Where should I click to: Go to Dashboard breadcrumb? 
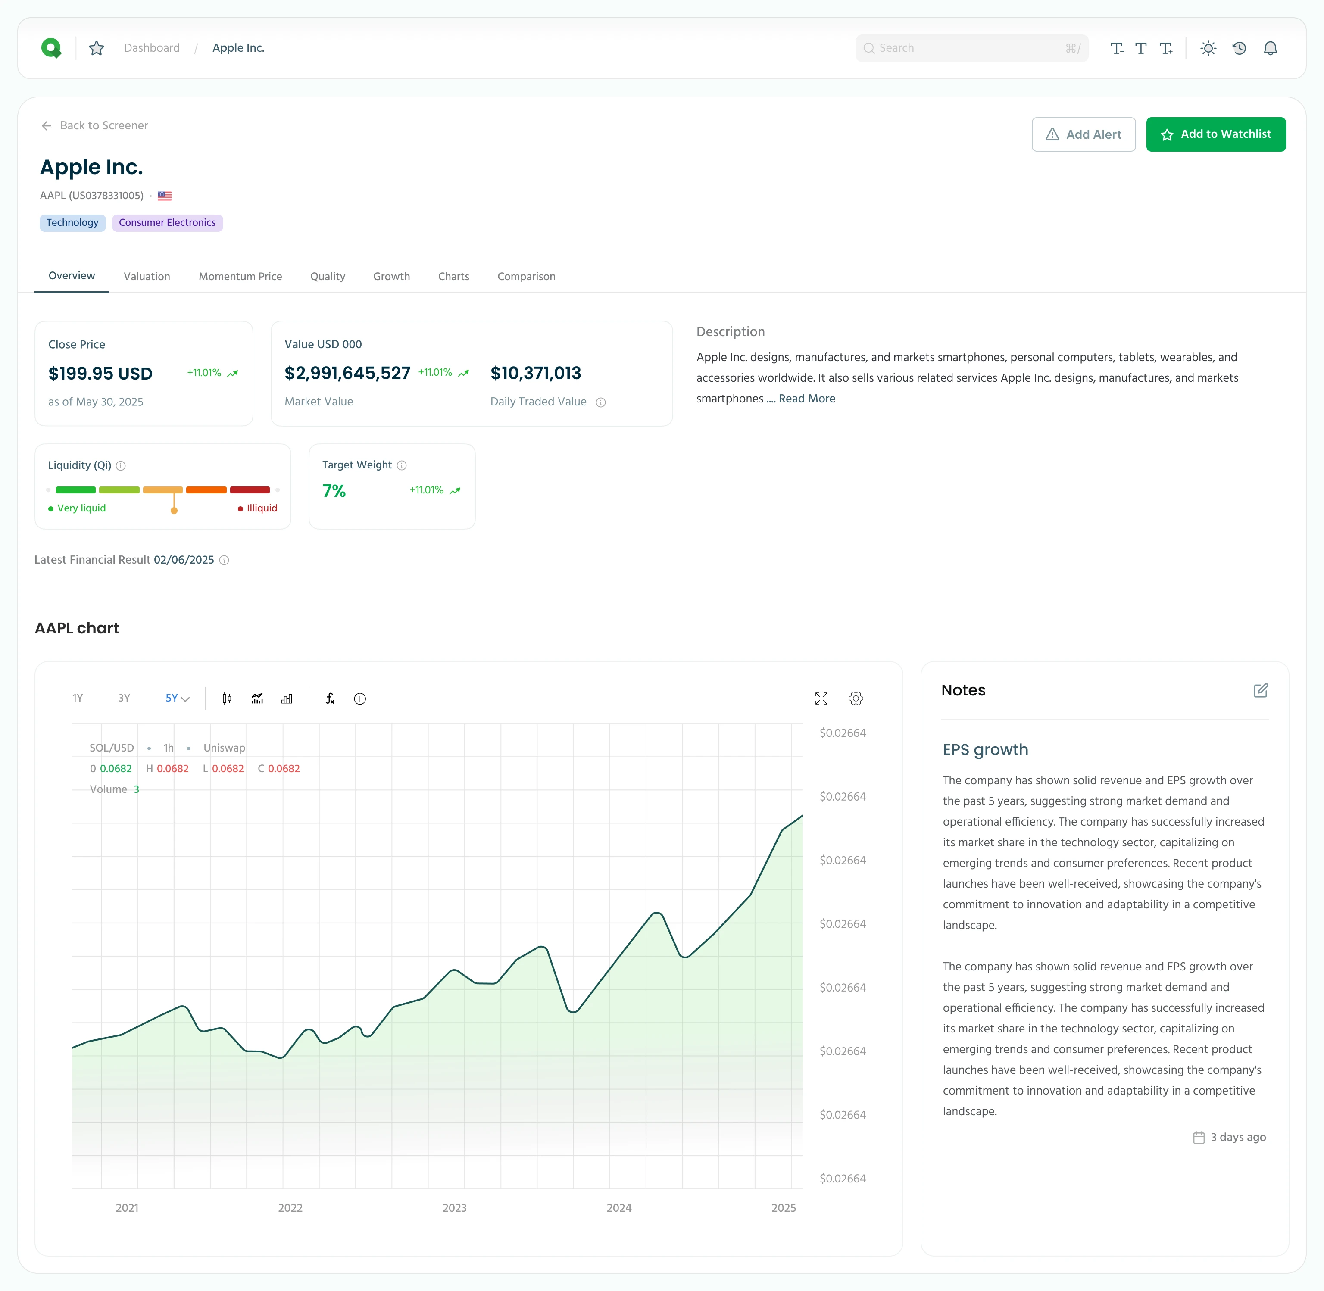(x=152, y=48)
